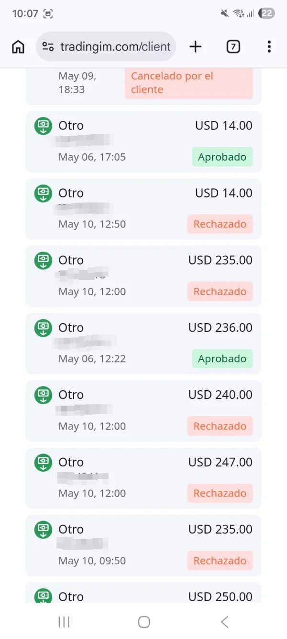Tap the Aprobado badge on USD 236.00
This screenshot has width=287, height=639.
(222, 359)
